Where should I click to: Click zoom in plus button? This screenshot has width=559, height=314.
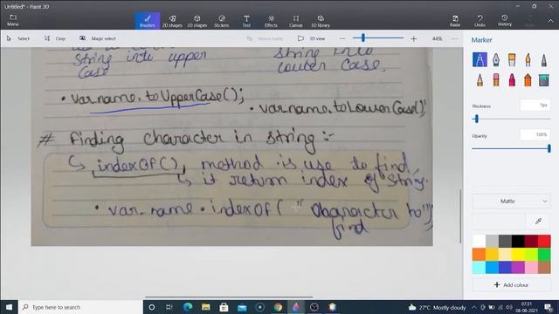413,38
